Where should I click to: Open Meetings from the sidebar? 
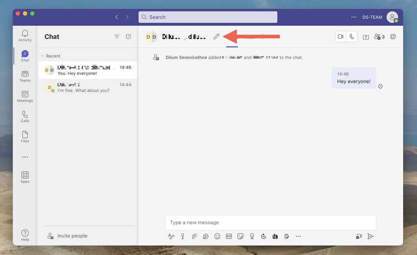coord(25,96)
